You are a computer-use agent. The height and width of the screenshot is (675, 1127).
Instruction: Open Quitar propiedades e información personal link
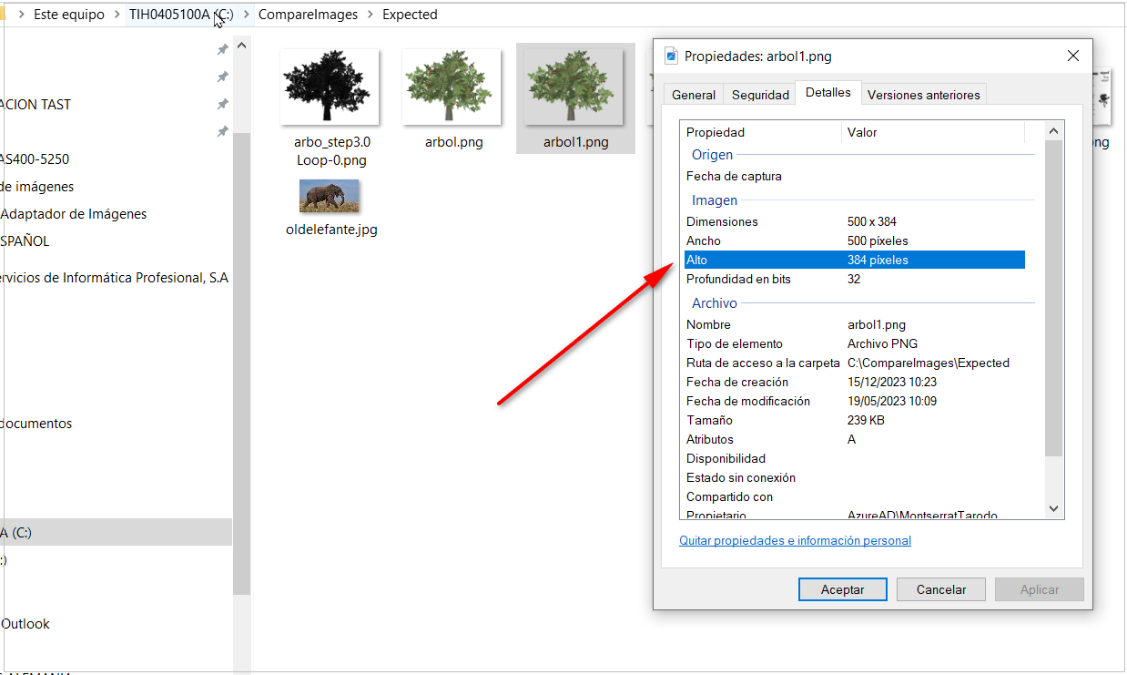795,540
